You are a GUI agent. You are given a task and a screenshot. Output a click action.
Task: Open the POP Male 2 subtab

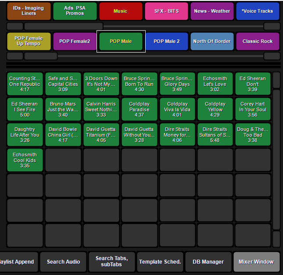pyautogui.click(x=166, y=41)
